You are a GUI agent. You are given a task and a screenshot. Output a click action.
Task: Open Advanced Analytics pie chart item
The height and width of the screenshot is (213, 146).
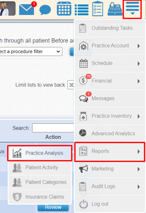point(110,134)
